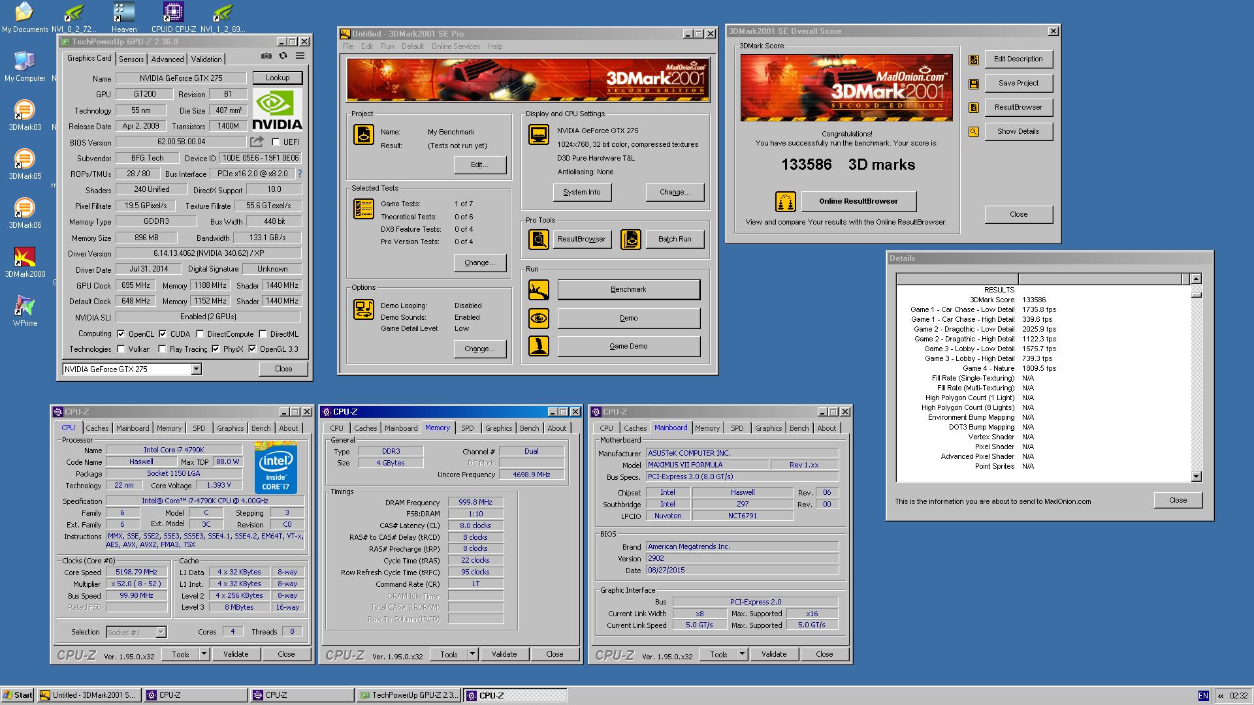Click Game Demo icon
Image resolution: width=1254 pixels, height=705 pixels.
(x=539, y=346)
